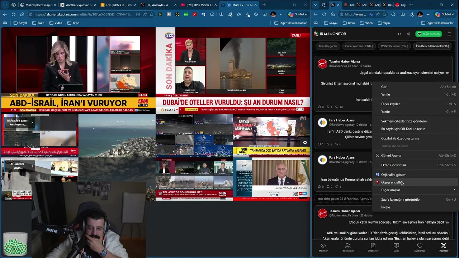This screenshot has width=459, height=258.
Task: Open the settings gear on the video grid
Action: click(x=305, y=143)
